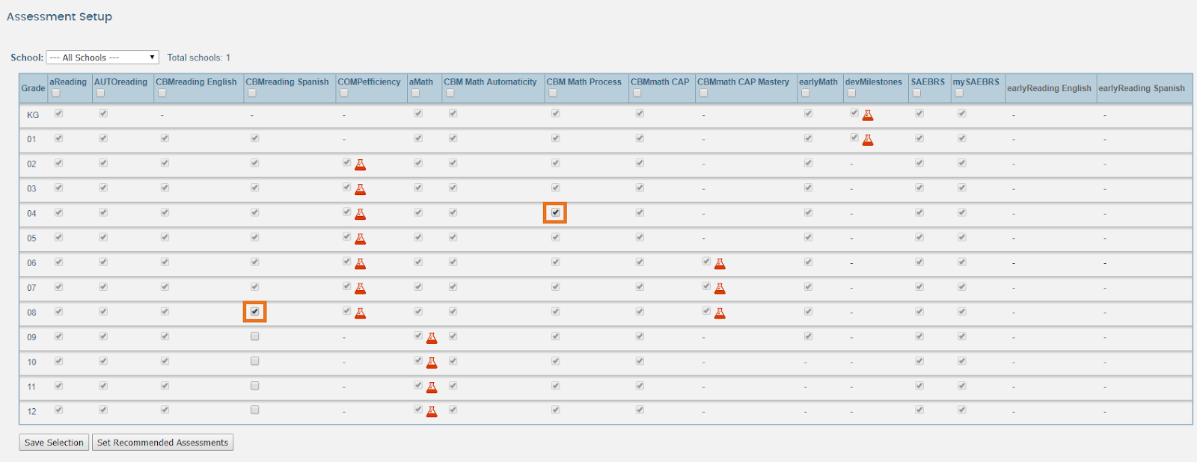1197x462 pixels.
Task: Toggle SAEBRS checkbox for grade 12
Action: pos(919,410)
